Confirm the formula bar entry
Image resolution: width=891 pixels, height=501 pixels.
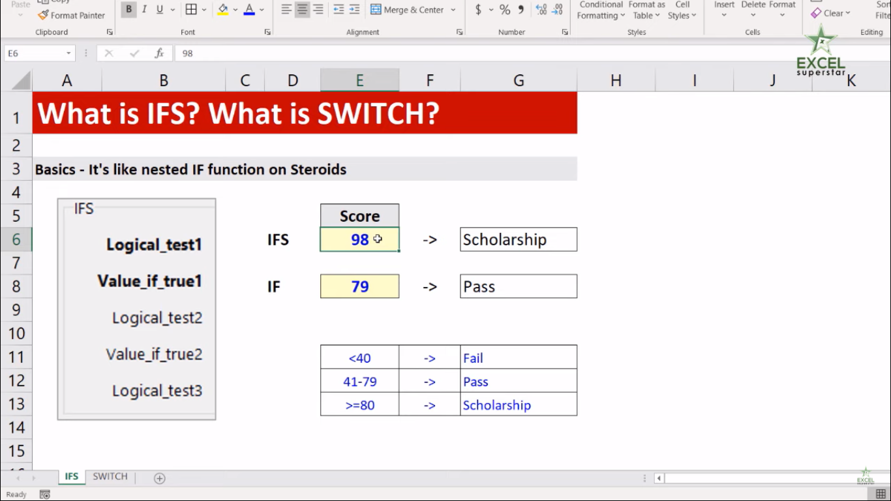[x=134, y=53]
